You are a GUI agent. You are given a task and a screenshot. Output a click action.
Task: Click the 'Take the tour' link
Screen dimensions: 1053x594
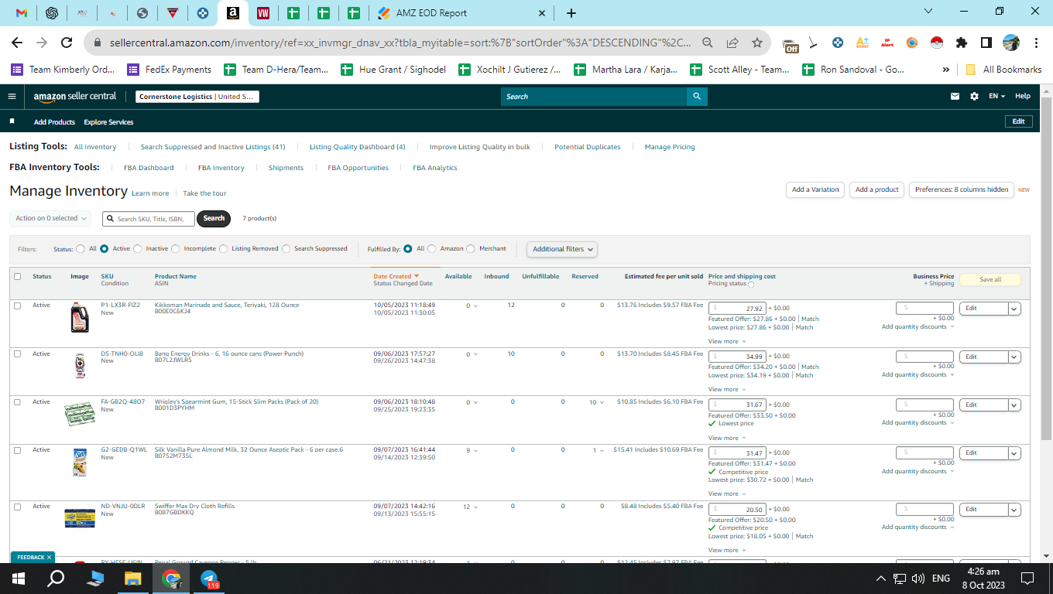204,193
